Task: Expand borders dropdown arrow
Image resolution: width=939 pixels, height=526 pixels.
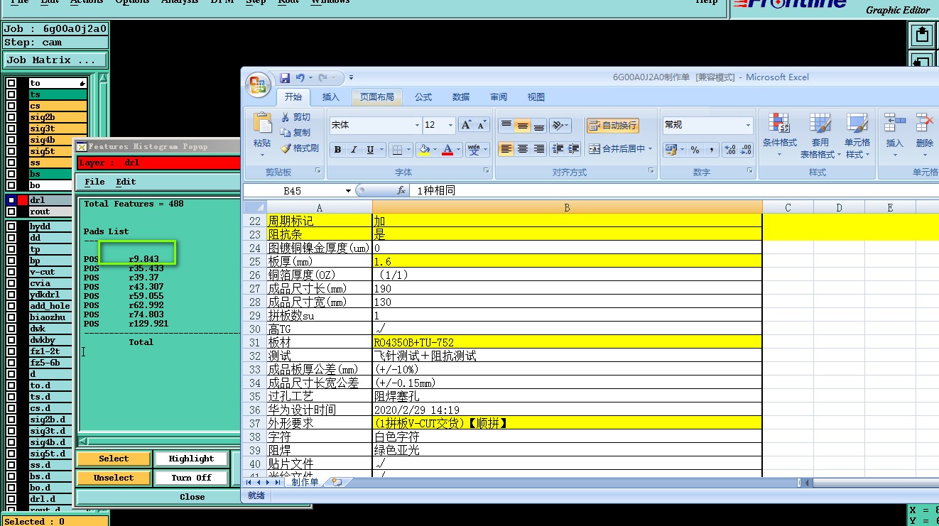Action: click(408, 150)
